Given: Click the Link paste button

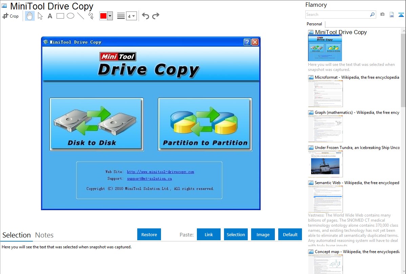Looking at the screenshot, I should tap(209, 234).
